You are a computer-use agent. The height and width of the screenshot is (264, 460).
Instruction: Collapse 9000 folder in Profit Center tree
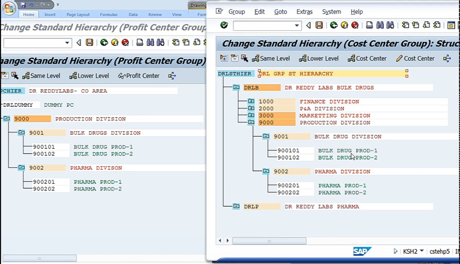click(x=6, y=119)
